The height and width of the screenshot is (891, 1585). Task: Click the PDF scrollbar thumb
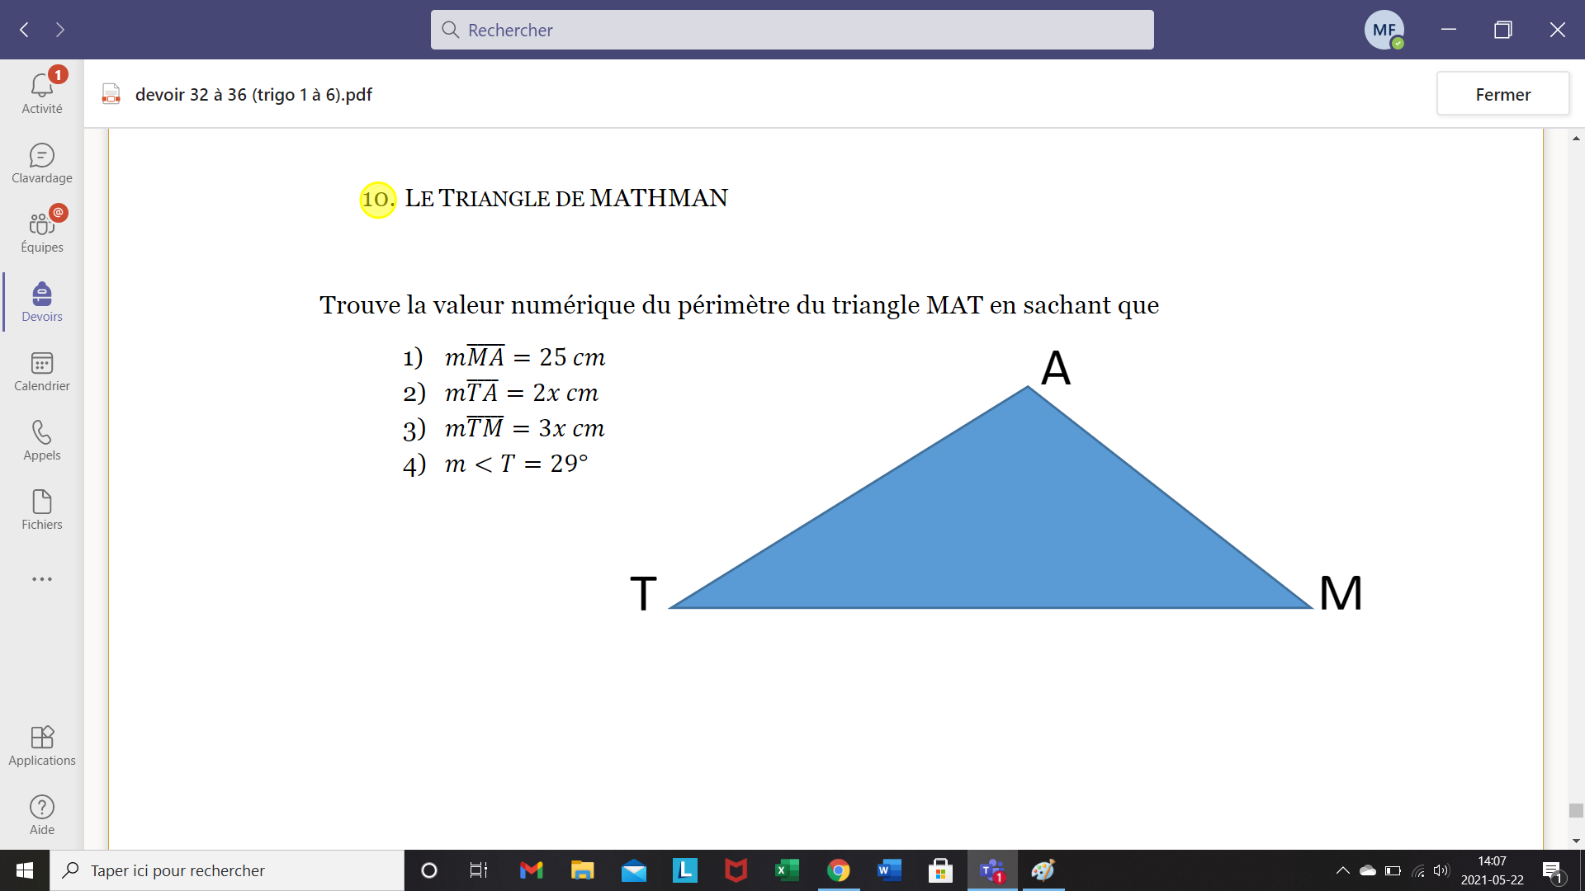coord(1576,810)
